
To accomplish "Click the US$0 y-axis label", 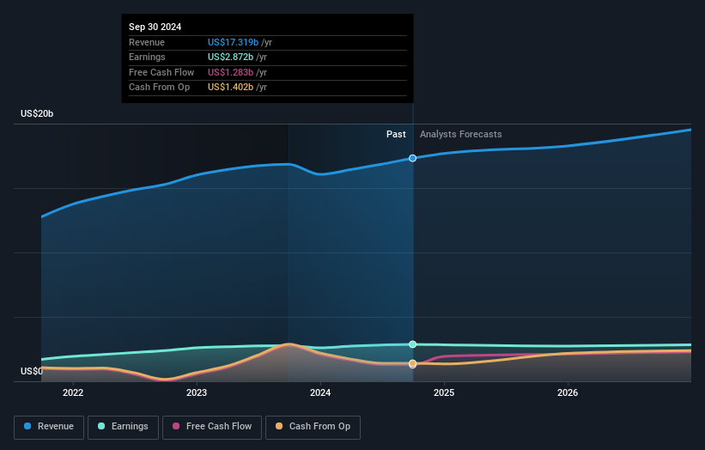I will [x=32, y=371].
